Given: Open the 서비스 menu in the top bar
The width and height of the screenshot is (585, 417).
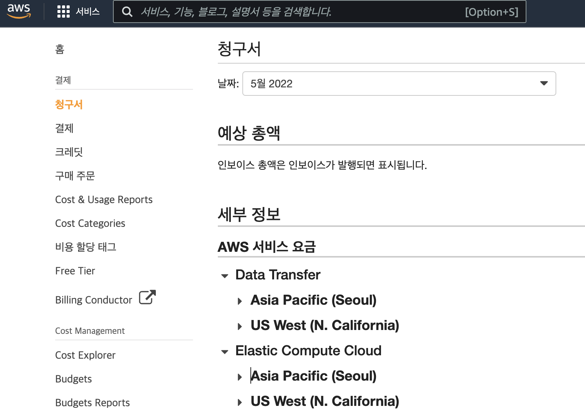Looking at the screenshot, I should pos(88,12).
